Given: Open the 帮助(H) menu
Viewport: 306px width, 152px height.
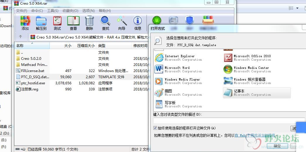Looking at the screenshot, I should click(x=105, y=11).
